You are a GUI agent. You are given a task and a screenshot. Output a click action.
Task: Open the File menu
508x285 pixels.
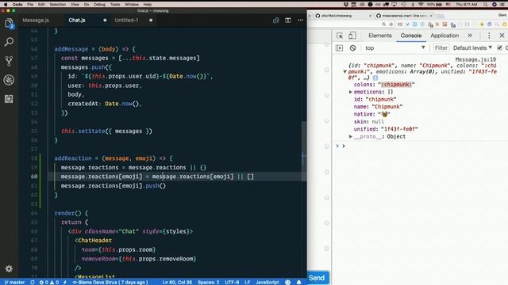(x=30, y=5)
